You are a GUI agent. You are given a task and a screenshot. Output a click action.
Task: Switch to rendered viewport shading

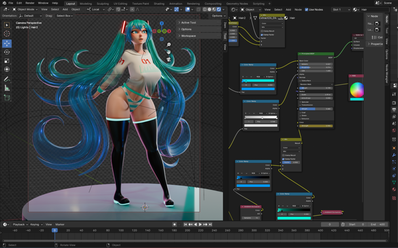coord(219,9)
